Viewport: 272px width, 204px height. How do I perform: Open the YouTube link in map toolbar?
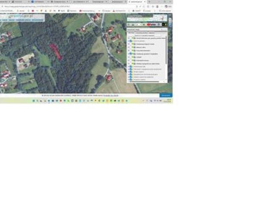point(151,25)
